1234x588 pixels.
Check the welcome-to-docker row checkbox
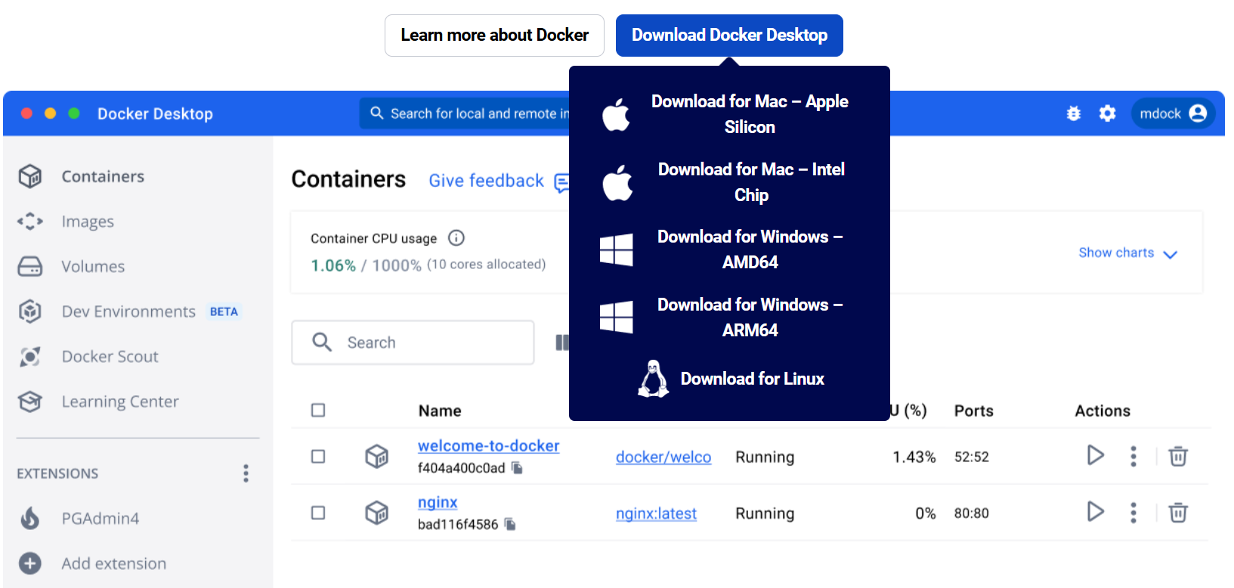coord(318,456)
